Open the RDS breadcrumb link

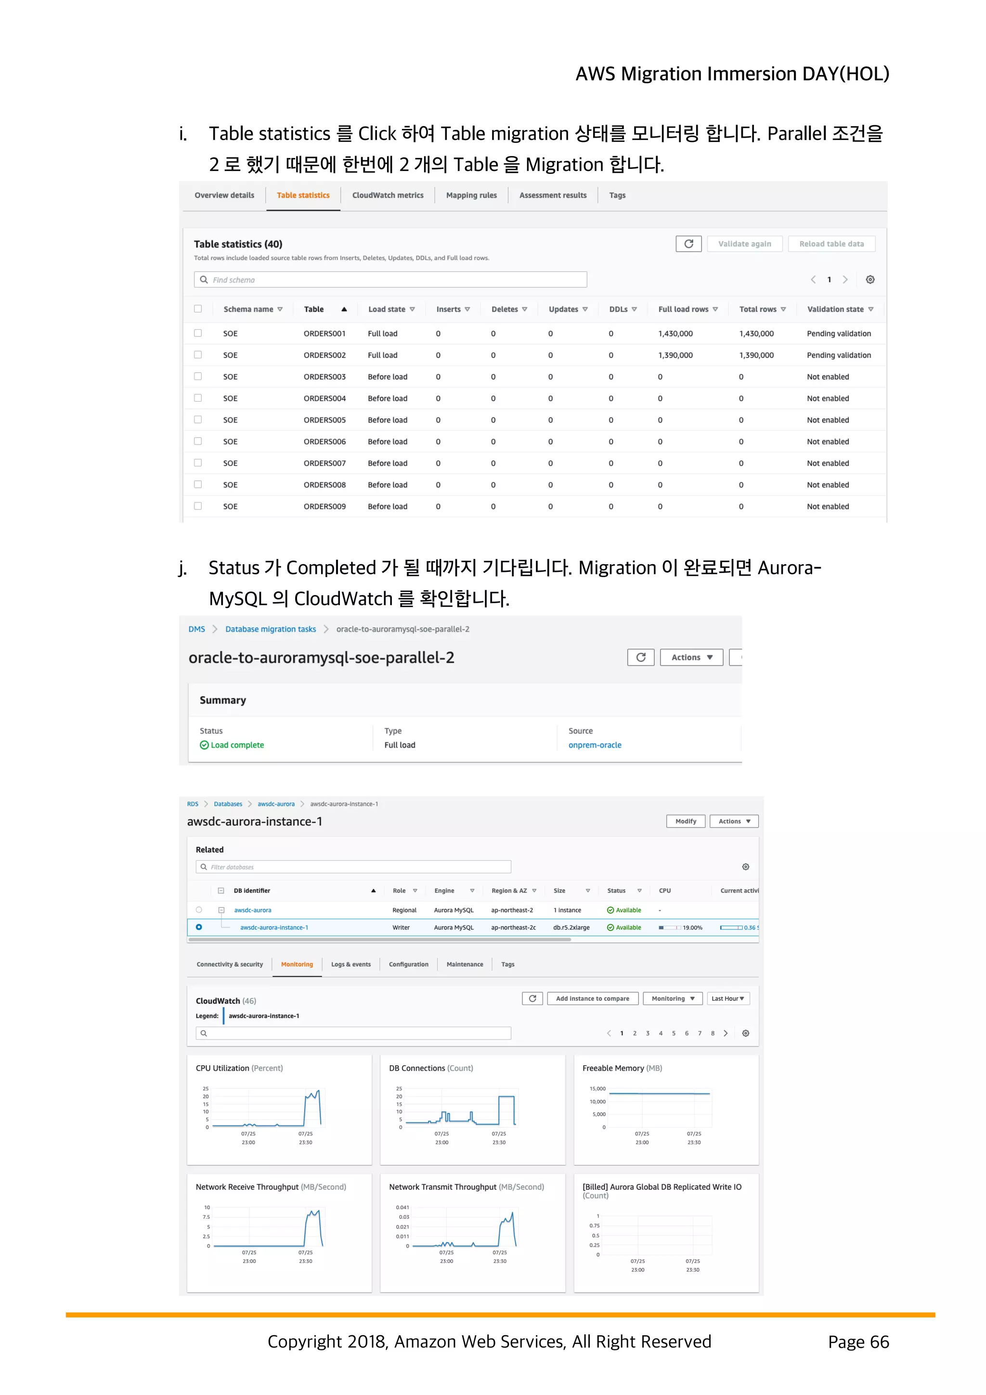193,804
